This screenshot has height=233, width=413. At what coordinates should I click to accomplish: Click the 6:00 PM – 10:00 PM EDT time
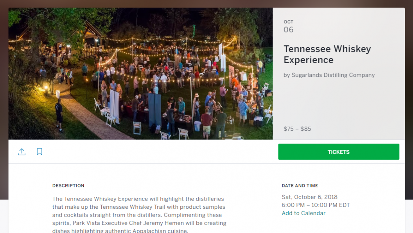[316, 205]
